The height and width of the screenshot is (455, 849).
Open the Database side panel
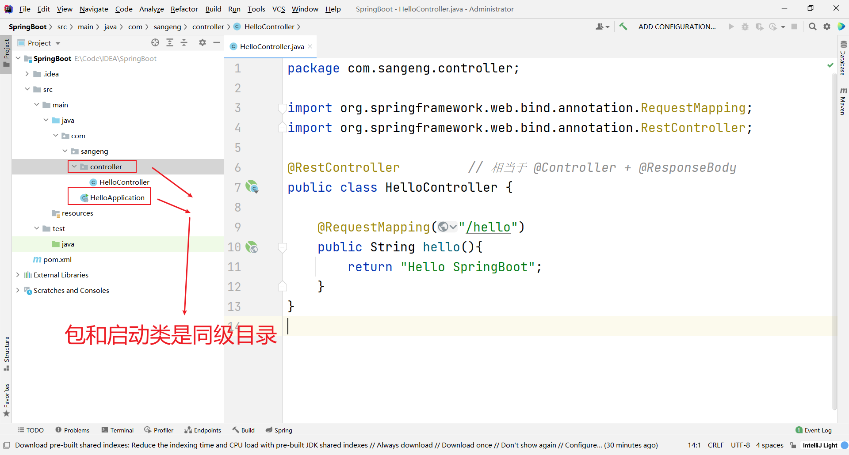[843, 58]
